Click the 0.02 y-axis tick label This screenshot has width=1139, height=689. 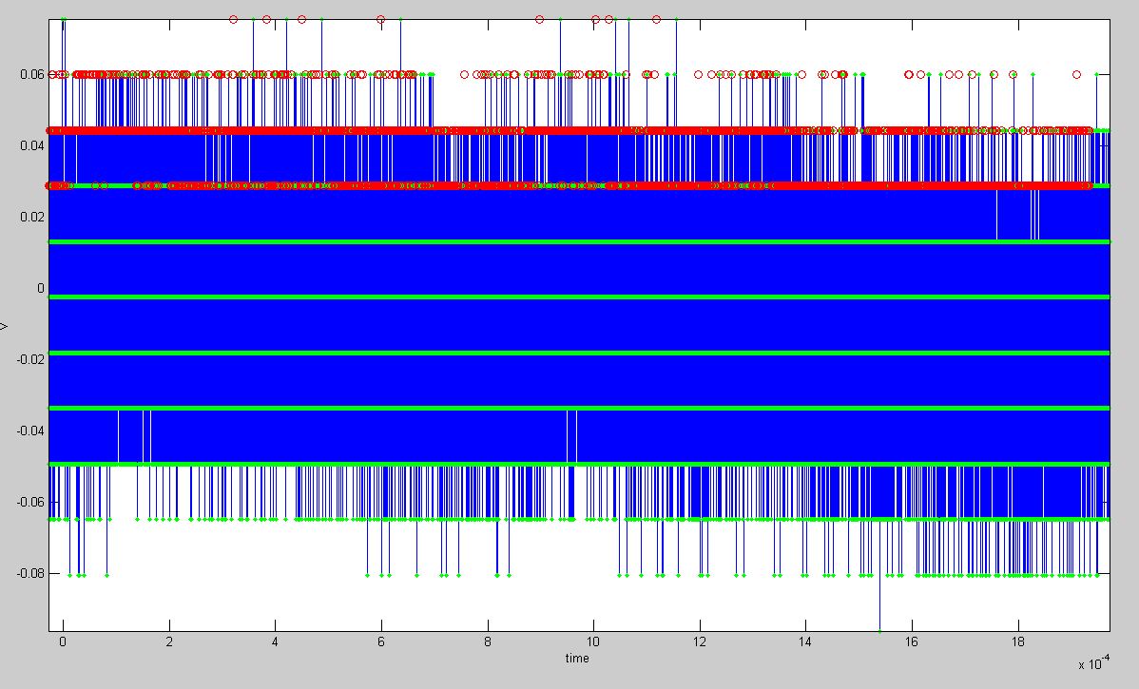pos(30,217)
